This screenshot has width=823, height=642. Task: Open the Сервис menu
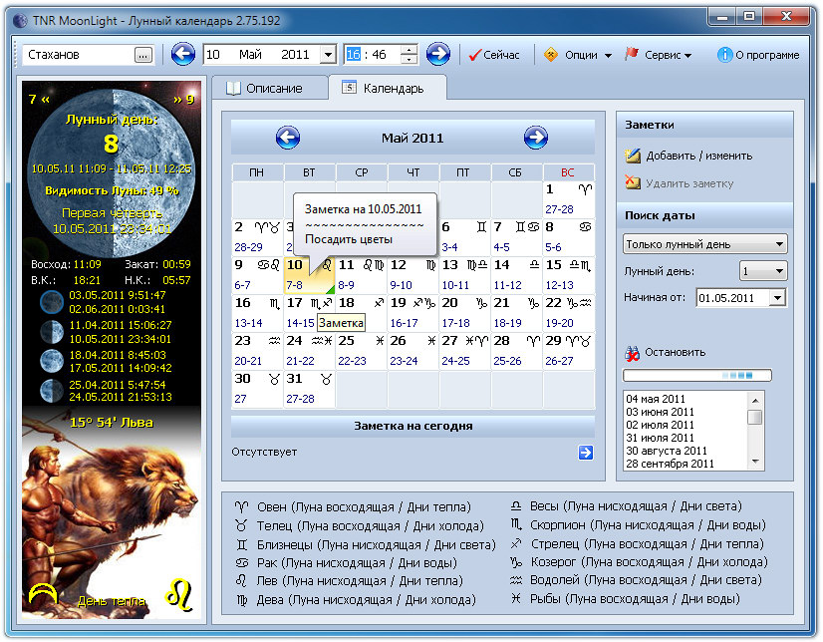tap(659, 55)
